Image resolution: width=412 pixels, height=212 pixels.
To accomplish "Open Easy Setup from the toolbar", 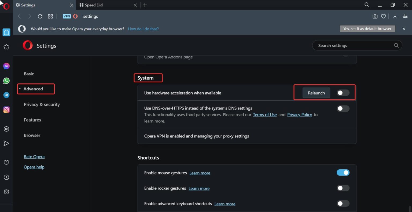I will tap(405, 16).
